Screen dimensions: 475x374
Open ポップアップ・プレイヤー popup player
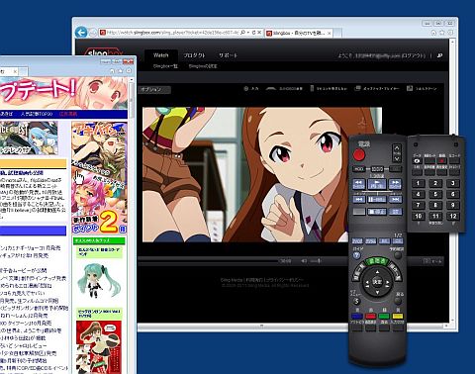pos(377,89)
